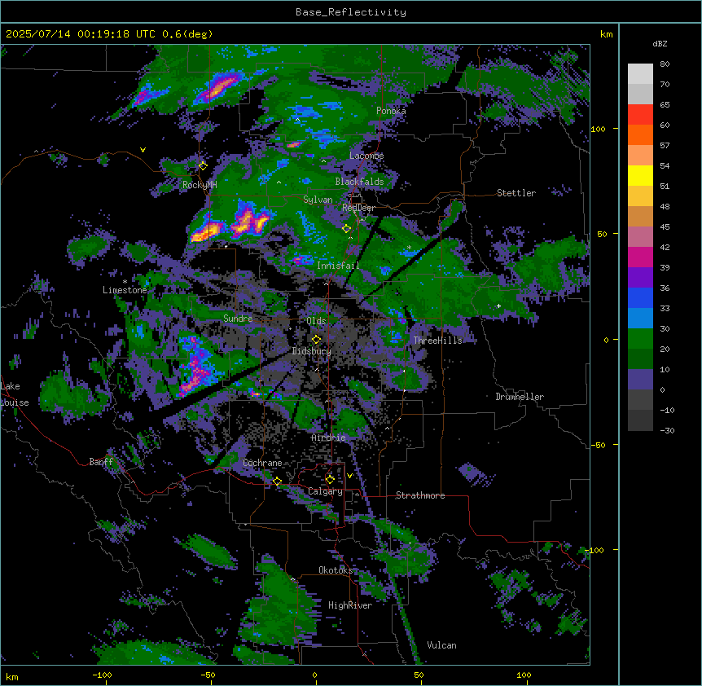Click the 80 value in the dBZ legend
The height and width of the screenshot is (686, 702).
(665, 64)
